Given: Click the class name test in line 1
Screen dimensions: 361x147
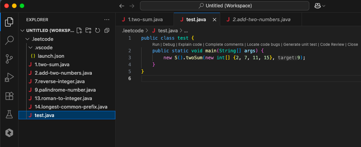Looking at the screenshot, I should tap(183, 38).
